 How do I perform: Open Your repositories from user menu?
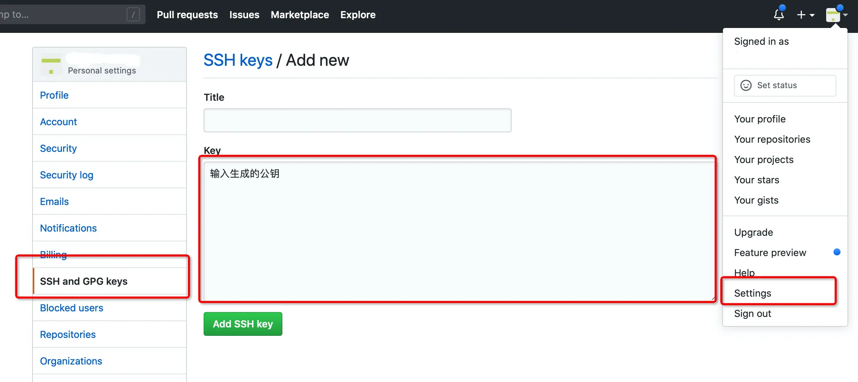pyautogui.click(x=772, y=139)
